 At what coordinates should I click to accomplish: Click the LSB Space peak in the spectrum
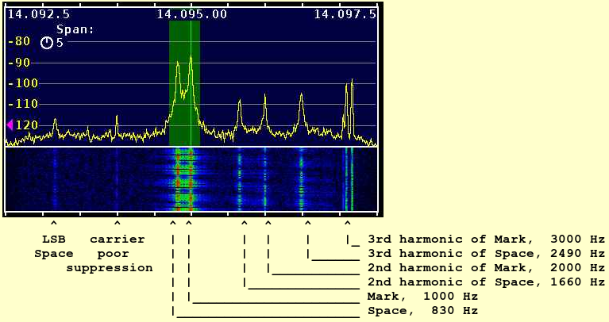55,123
